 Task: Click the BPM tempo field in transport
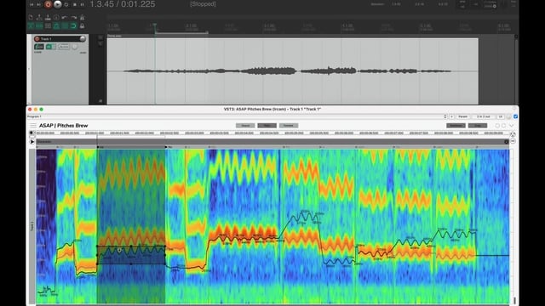pos(462,4)
